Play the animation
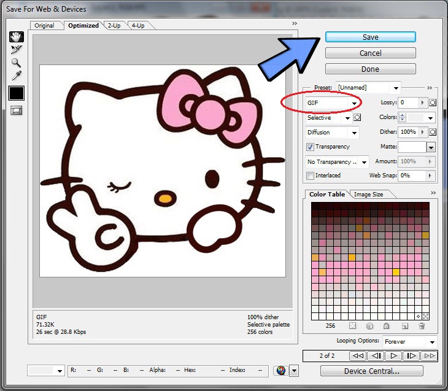Image resolution: width=448 pixels, height=391 pixels. coord(393,356)
